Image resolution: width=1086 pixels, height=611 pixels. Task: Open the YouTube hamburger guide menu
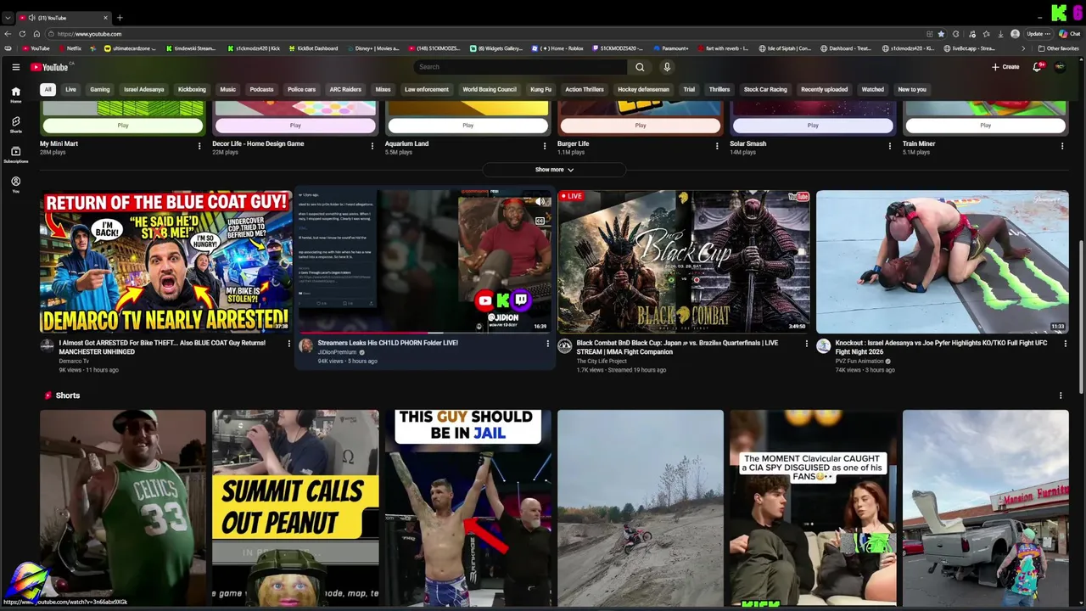click(x=15, y=67)
